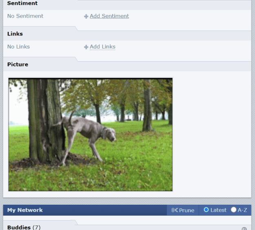Viewport: 255px width, 230px height.
Task: Select the Latest sort radio button
Action: point(206,210)
